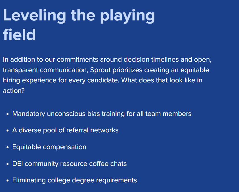Image resolution: width=239 pixels, height=192 pixels.
Task: Select 'Eliminating college degree requirements' item
Action: (75, 180)
